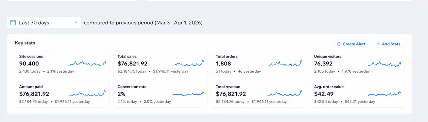Select the Conversion rate heading
This screenshot has height=122, width=428.
coord(132,87)
